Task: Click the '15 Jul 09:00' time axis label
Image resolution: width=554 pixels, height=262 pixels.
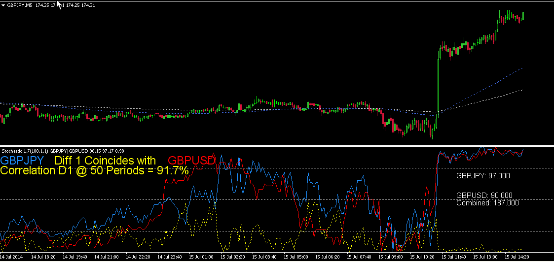Action: 390,257
